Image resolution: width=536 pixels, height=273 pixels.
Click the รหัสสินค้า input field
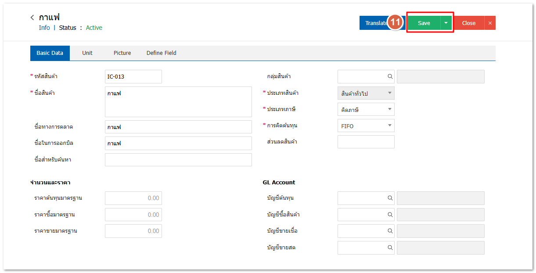(x=133, y=76)
